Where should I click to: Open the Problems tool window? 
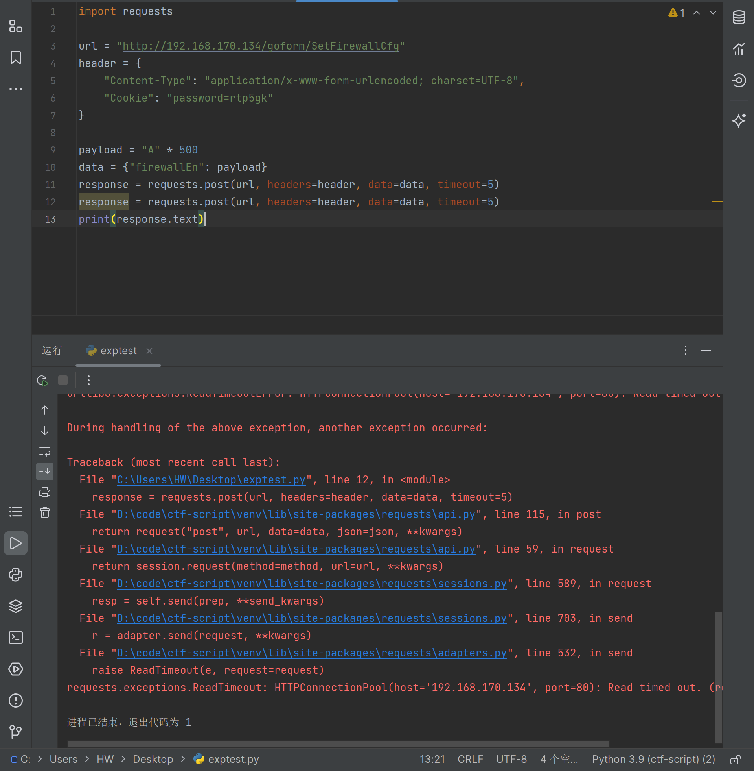click(x=15, y=701)
